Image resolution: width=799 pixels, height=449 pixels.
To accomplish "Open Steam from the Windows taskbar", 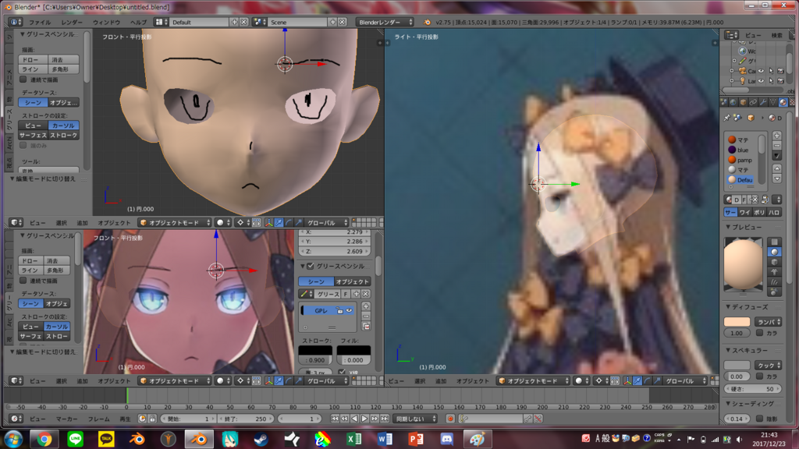I will click(x=261, y=439).
